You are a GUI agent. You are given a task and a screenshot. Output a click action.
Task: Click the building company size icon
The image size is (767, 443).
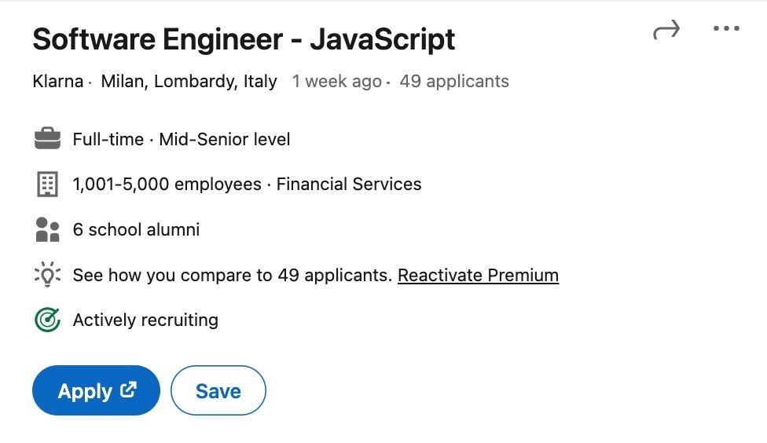pyautogui.click(x=47, y=185)
